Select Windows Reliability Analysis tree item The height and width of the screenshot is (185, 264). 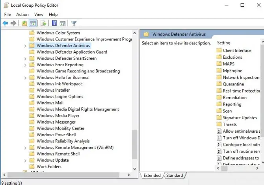[63, 141]
